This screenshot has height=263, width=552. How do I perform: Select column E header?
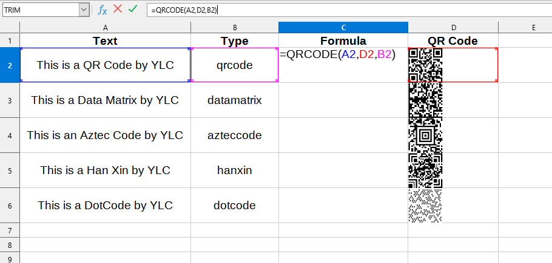tap(533, 28)
